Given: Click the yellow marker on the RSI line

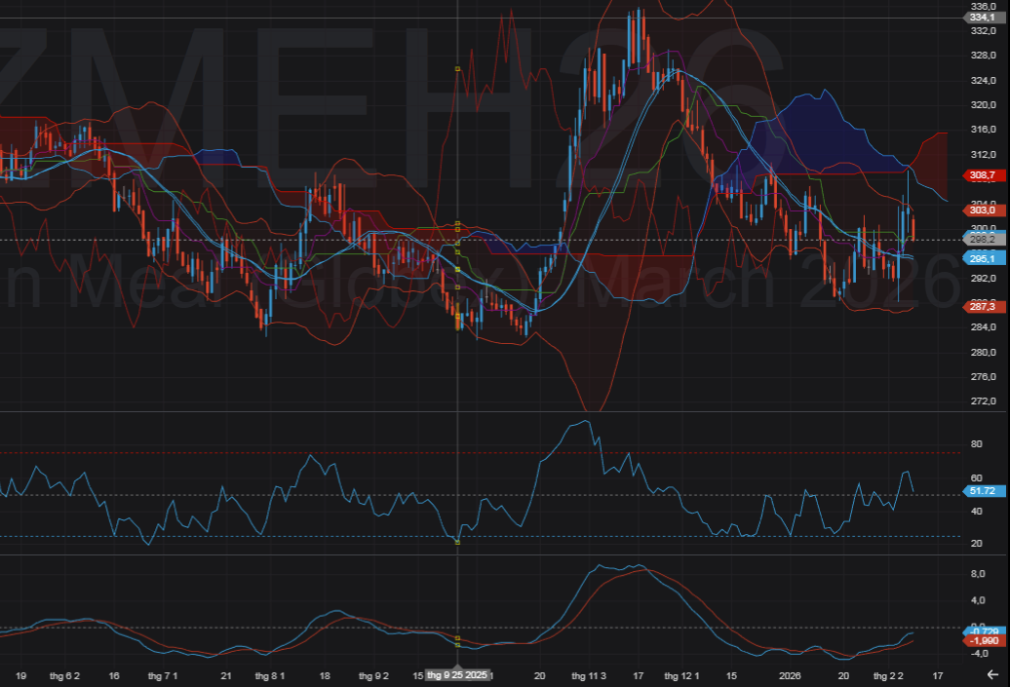Looking at the screenshot, I should pyautogui.click(x=457, y=542).
